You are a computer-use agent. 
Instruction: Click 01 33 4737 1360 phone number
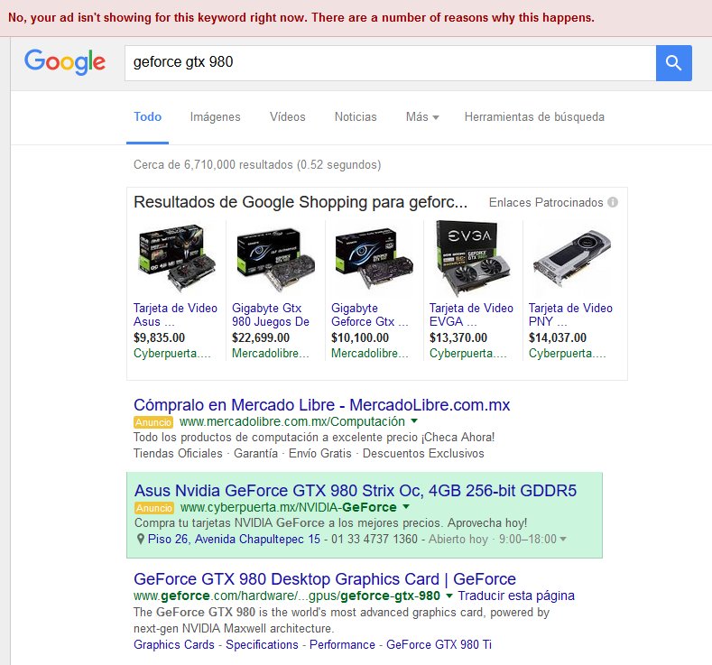[374, 540]
